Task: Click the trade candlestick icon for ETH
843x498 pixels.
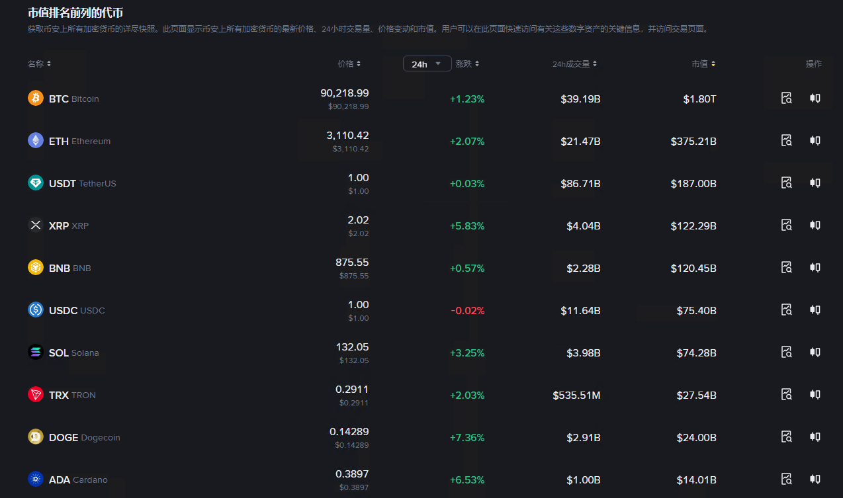Action: 815,141
